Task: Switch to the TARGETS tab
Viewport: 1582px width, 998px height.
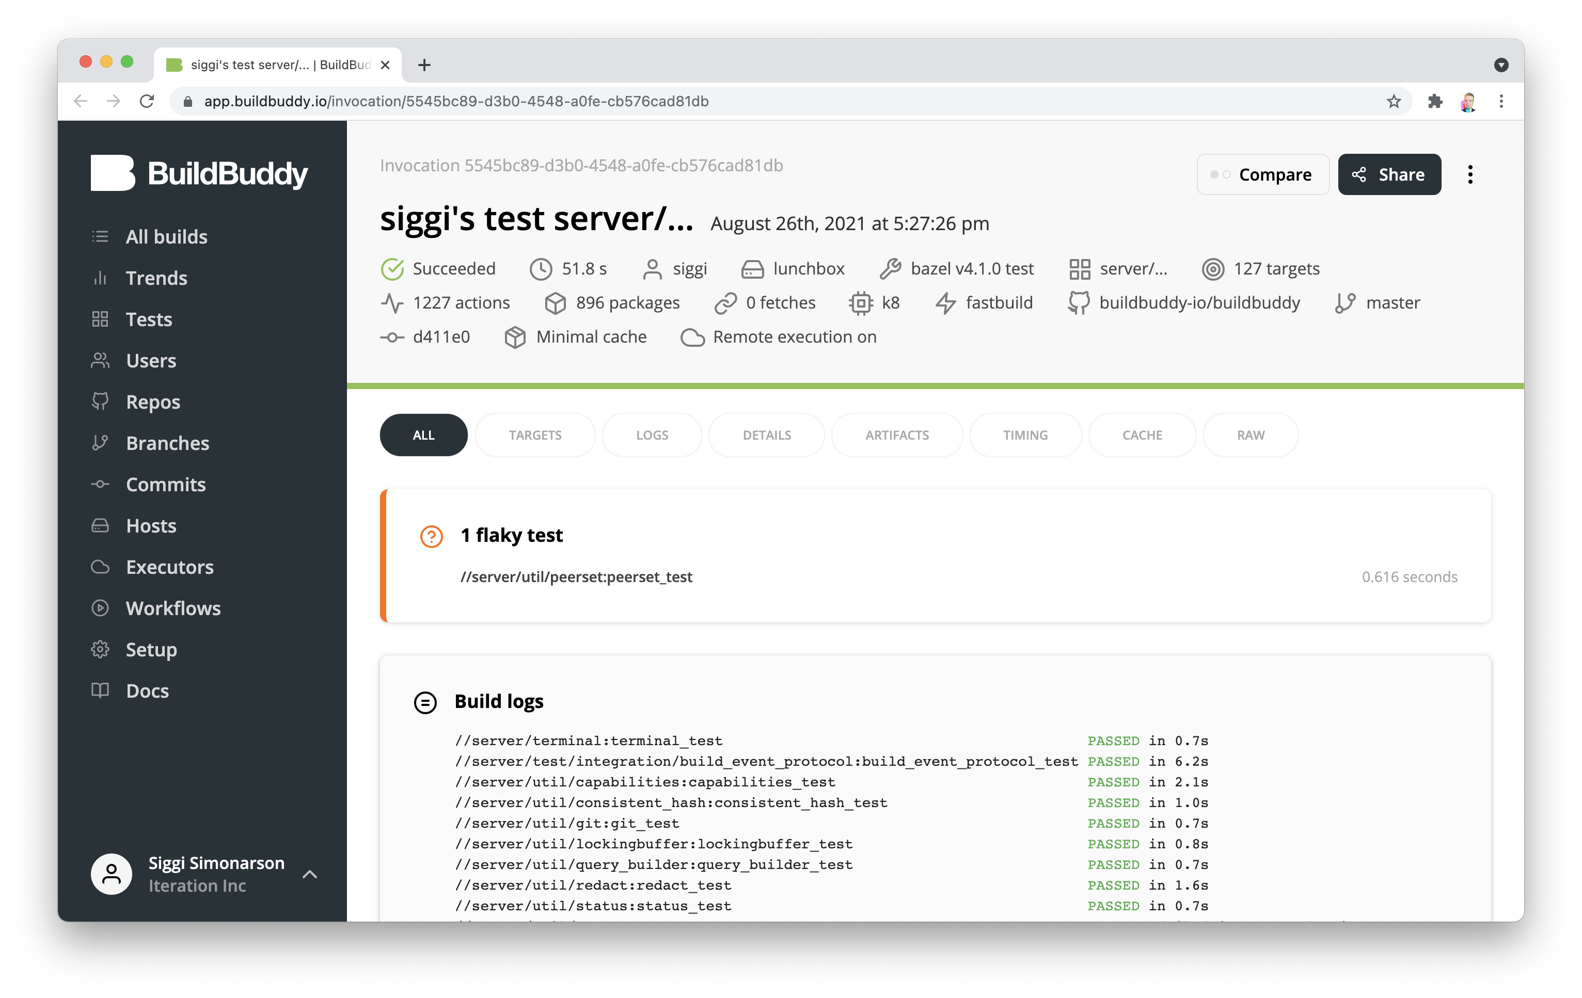Action: (535, 434)
